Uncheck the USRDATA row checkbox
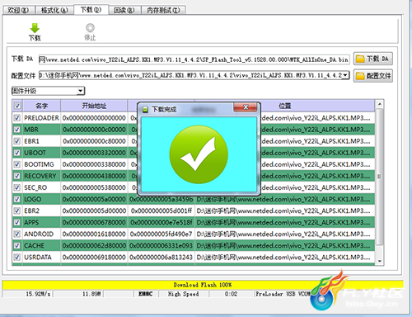The width and height of the screenshot is (412, 317). (17, 258)
